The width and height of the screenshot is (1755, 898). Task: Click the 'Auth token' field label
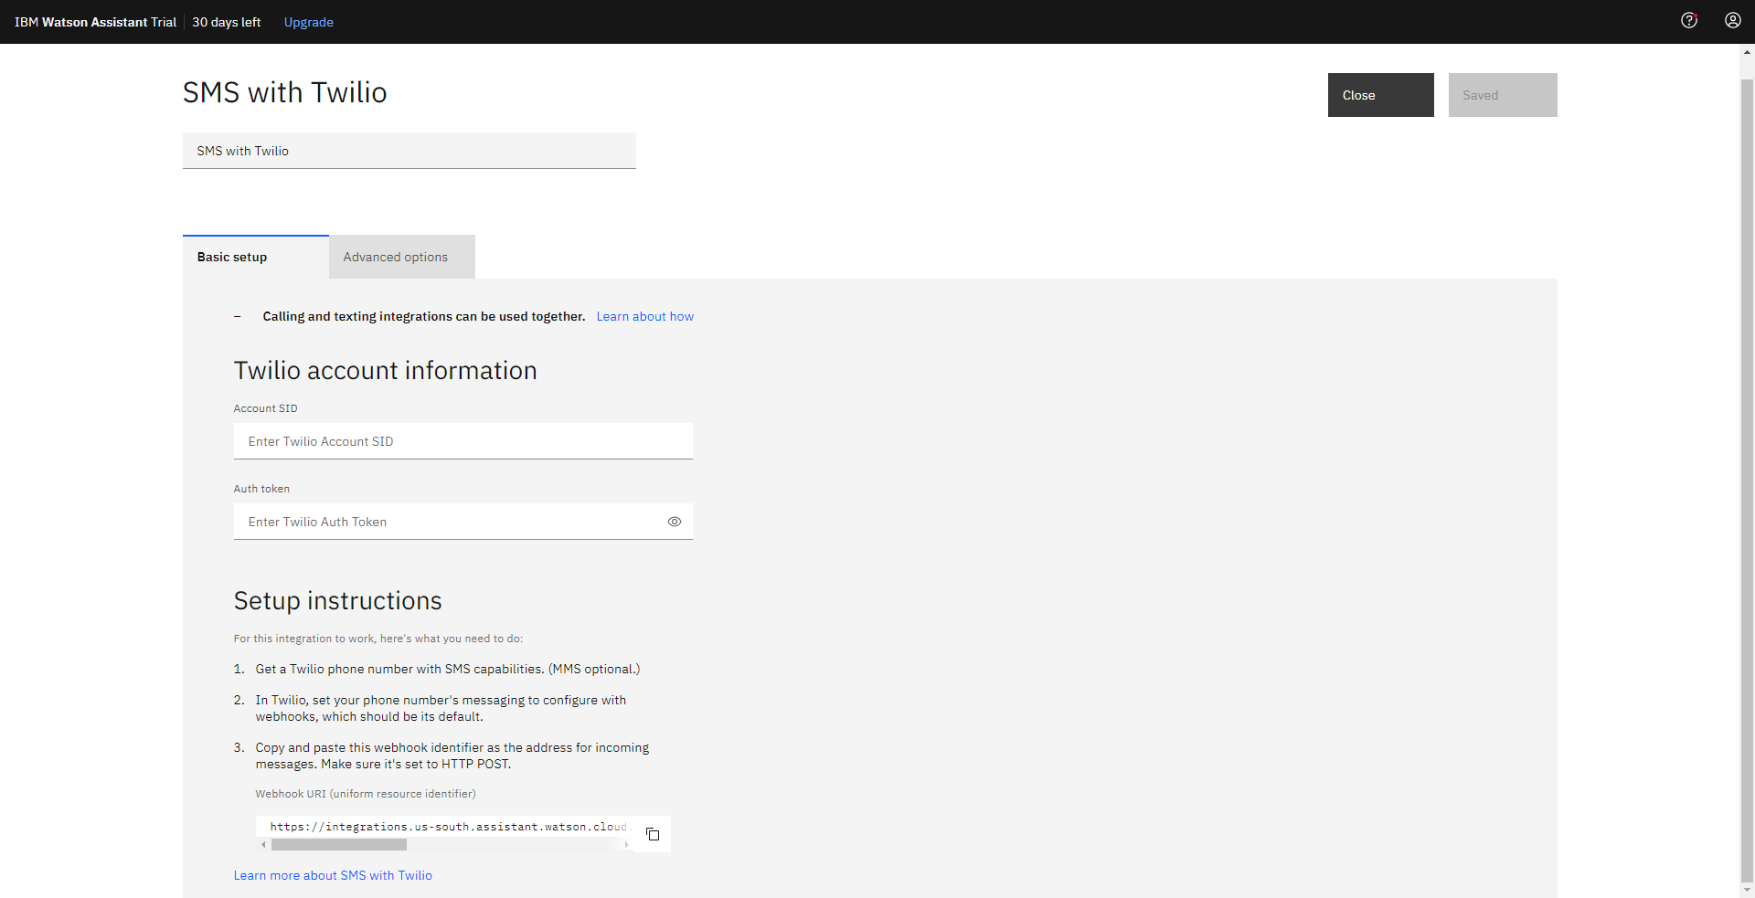coord(261,489)
